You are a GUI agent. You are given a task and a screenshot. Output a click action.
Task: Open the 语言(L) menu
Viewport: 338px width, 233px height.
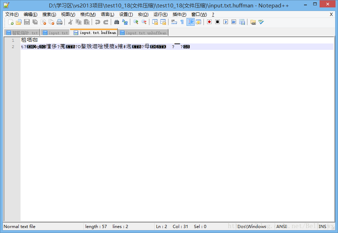[x=107, y=14]
